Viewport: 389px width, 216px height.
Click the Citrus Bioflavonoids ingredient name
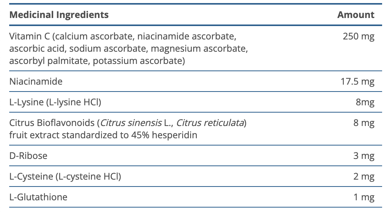(52, 123)
